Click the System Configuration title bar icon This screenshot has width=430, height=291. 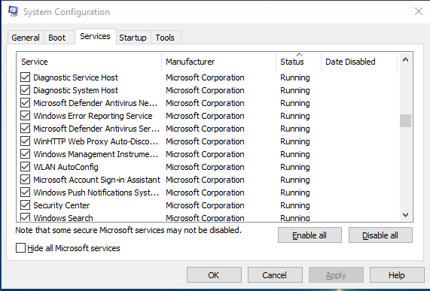coord(13,12)
